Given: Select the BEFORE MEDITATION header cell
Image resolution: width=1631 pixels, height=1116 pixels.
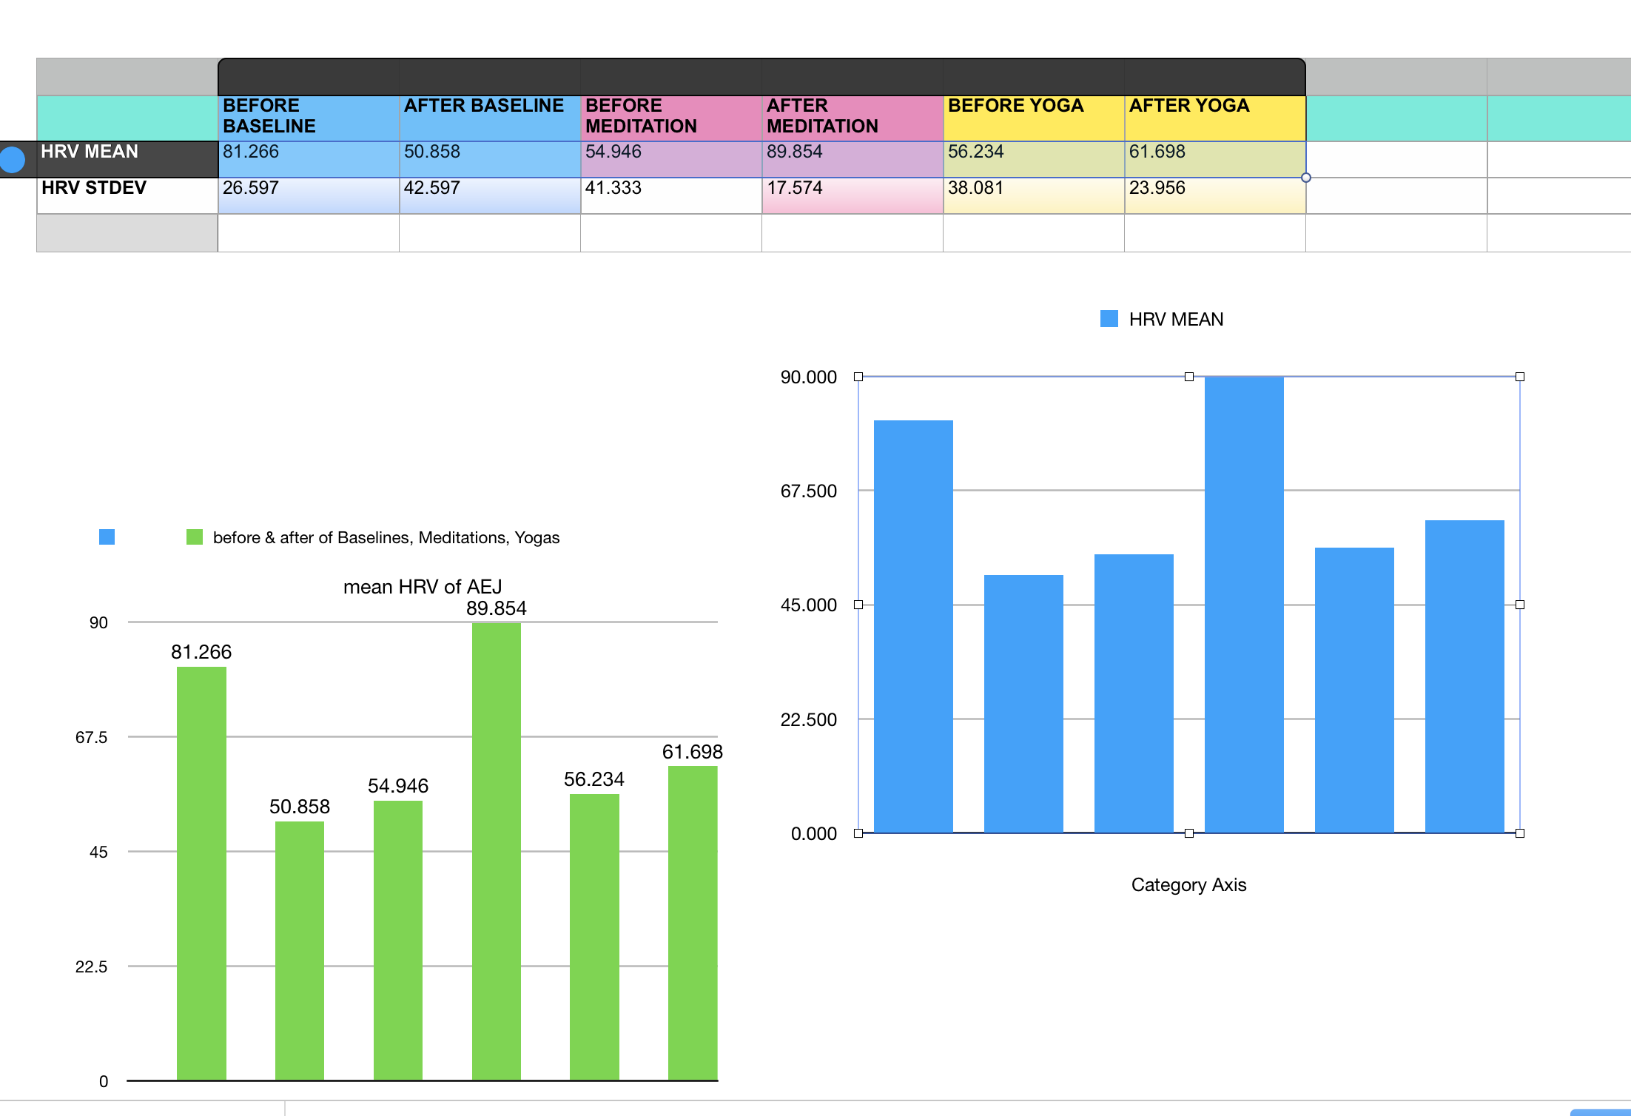Looking at the screenshot, I should [670, 117].
